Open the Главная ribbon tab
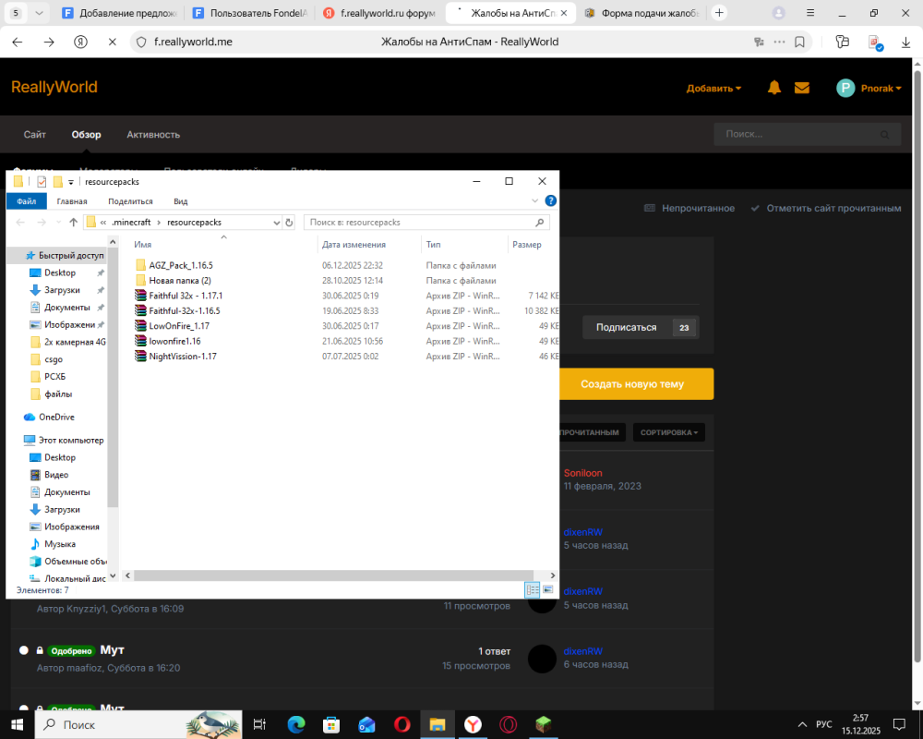This screenshot has height=739, width=923. click(72, 201)
